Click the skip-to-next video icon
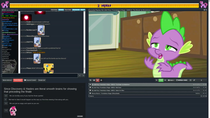This screenshot has height=118, width=210. point(201,80)
